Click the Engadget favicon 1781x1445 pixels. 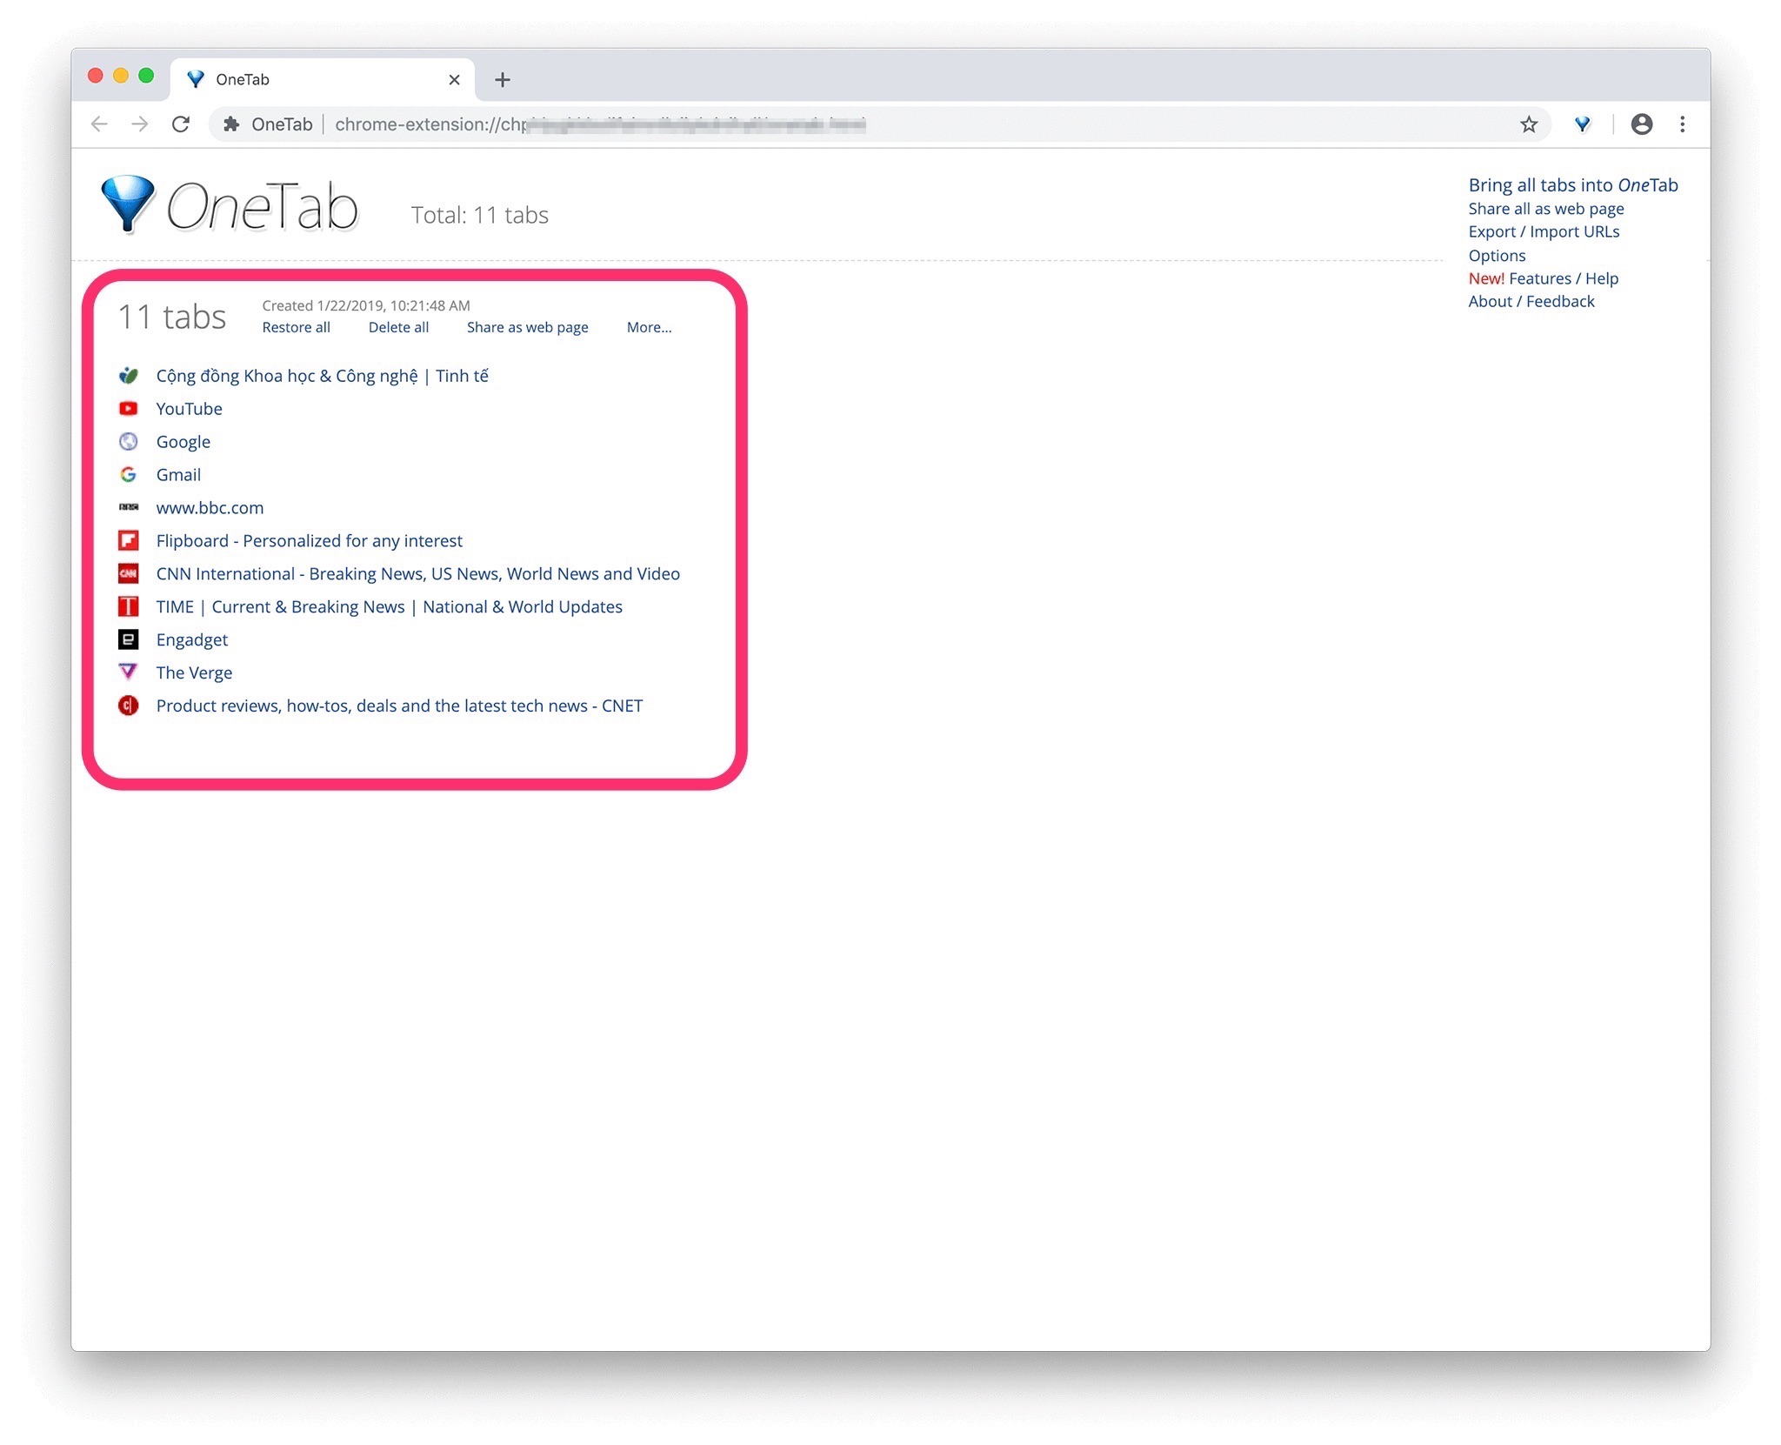coord(129,640)
